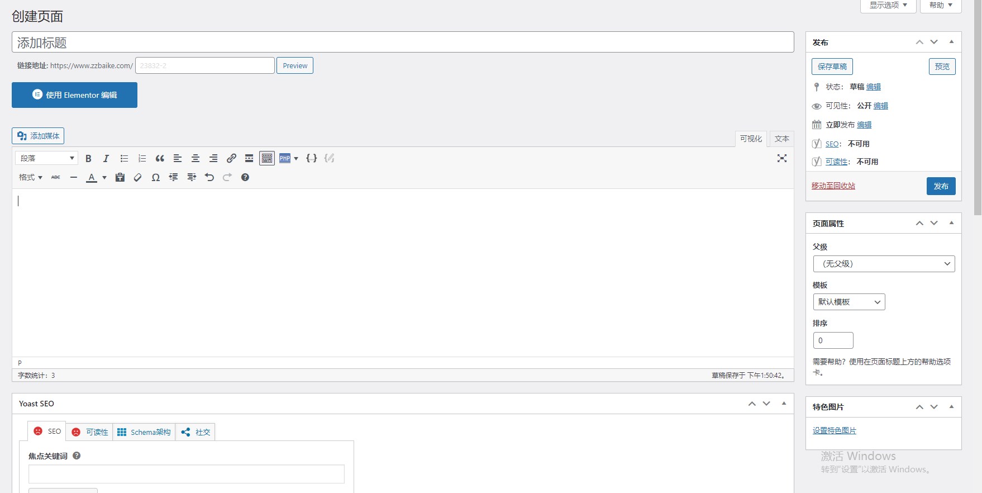Collapse the 发布 panel

[x=951, y=42]
